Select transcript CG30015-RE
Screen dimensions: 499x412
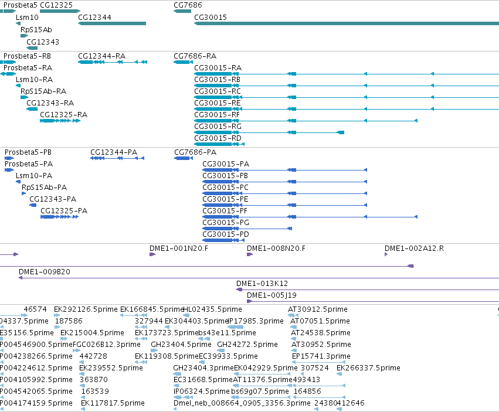[x=218, y=103]
